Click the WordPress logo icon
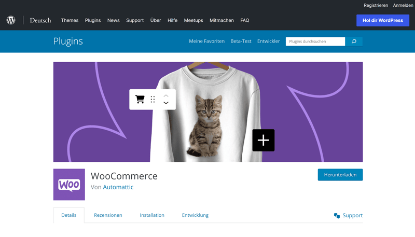 [x=11, y=20]
